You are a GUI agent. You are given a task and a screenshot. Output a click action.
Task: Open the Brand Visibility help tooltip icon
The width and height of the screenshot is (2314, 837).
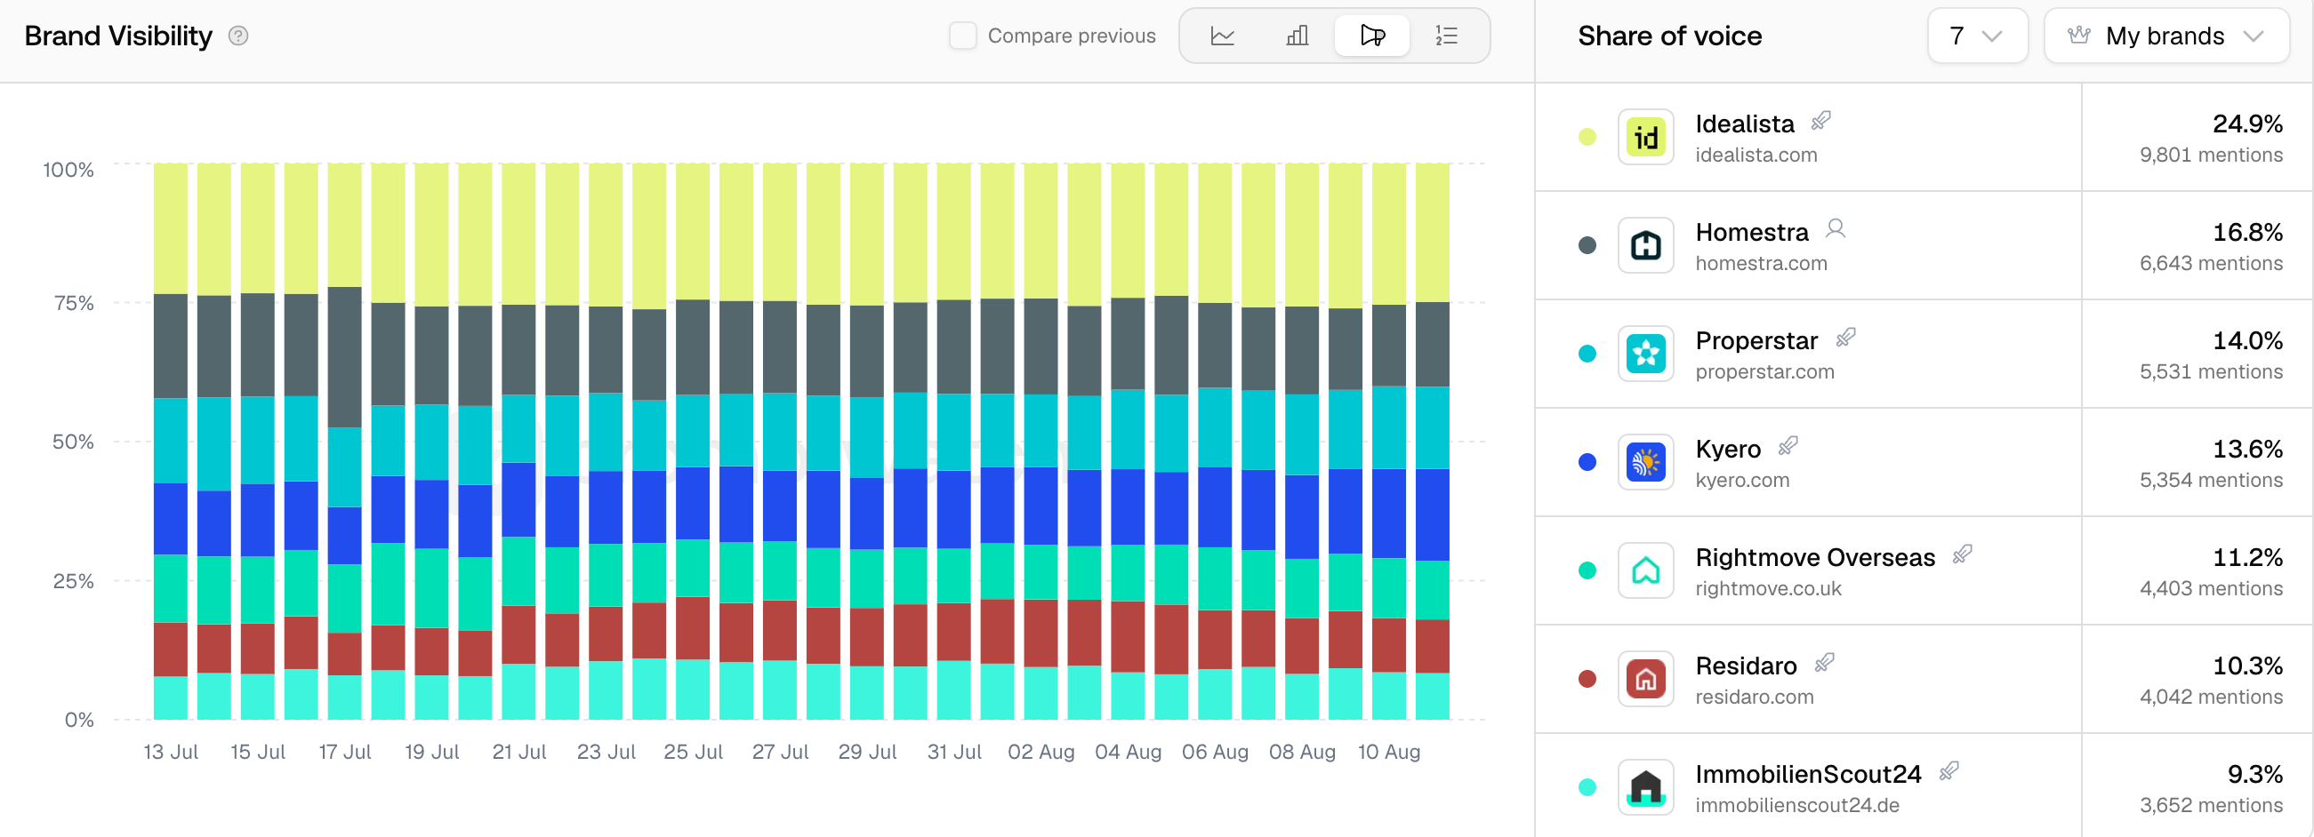(238, 36)
